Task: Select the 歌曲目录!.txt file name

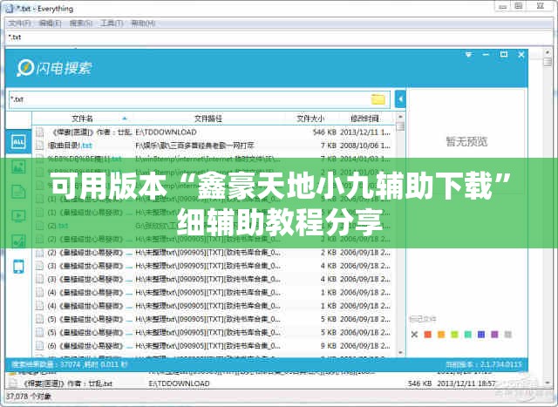Action: [x=70, y=146]
